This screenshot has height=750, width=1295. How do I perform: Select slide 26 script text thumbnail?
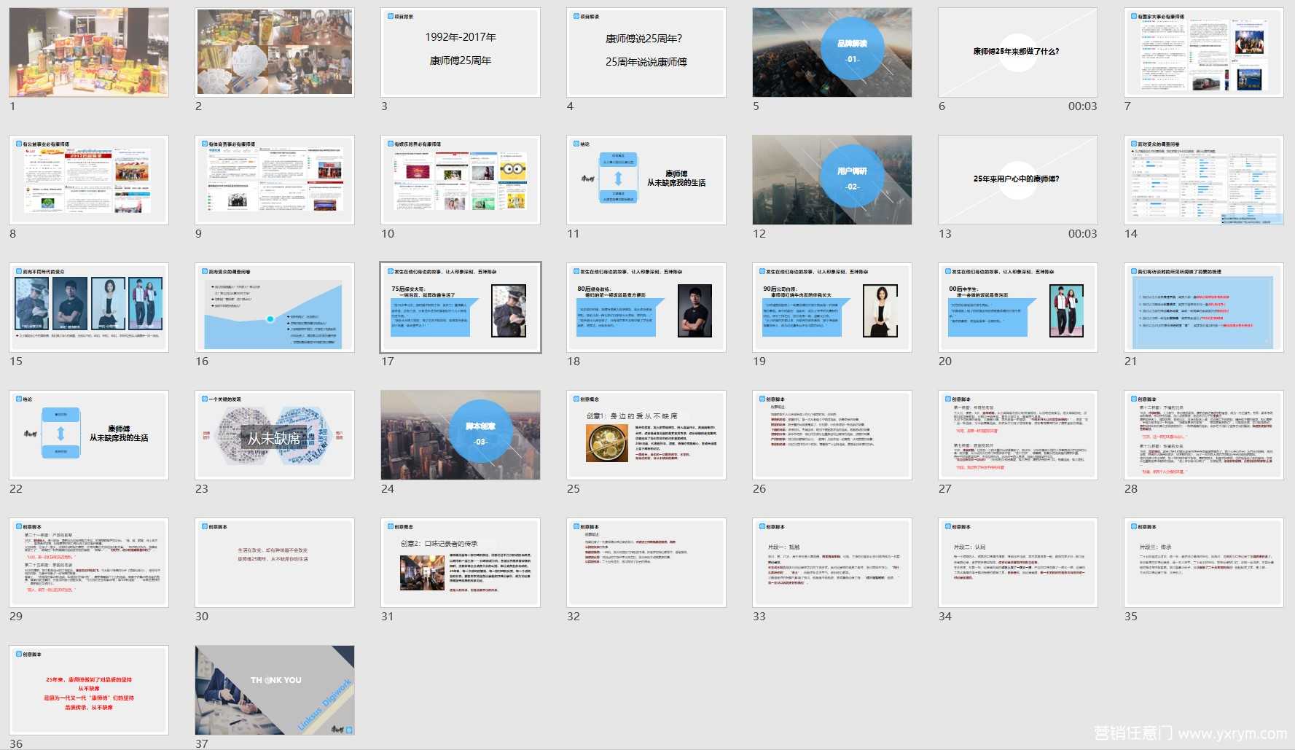(x=832, y=435)
